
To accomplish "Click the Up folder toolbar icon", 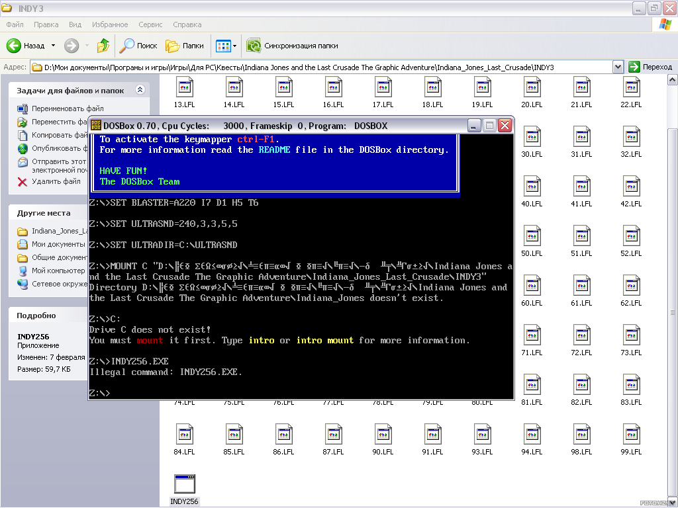I will 103,46.
